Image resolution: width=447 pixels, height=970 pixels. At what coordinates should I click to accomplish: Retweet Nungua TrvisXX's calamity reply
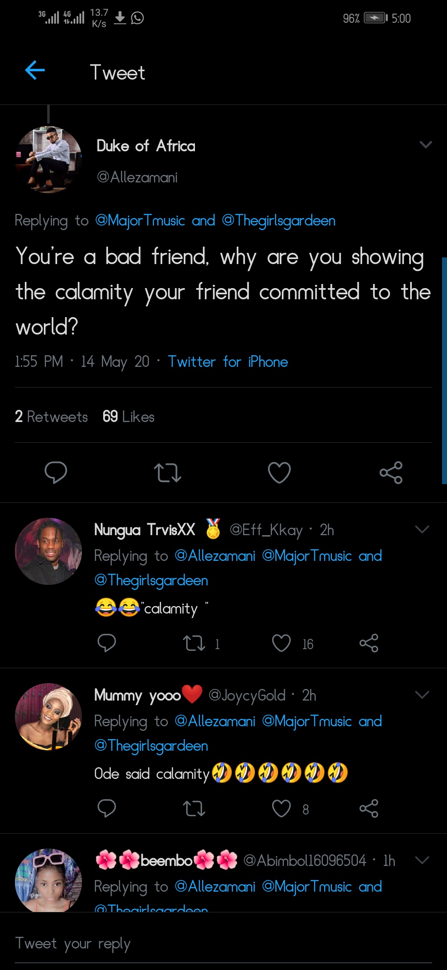pyautogui.click(x=194, y=643)
